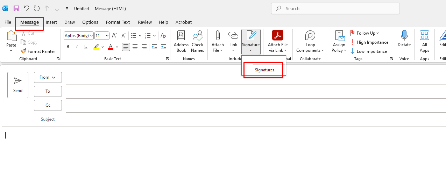The height and width of the screenshot is (177, 446).
Task: Open highlight color dropdown arrow
Action: [x=102, y=47]
